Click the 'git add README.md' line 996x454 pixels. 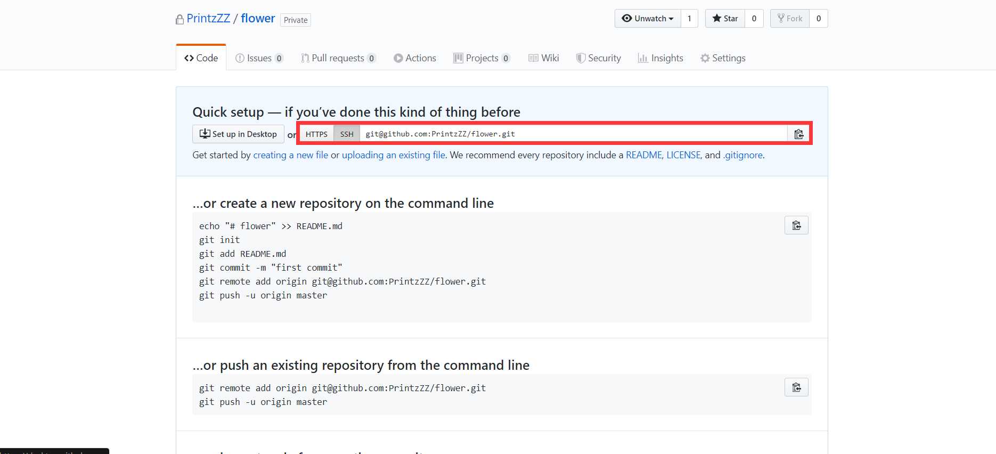[x=242, y=254]
